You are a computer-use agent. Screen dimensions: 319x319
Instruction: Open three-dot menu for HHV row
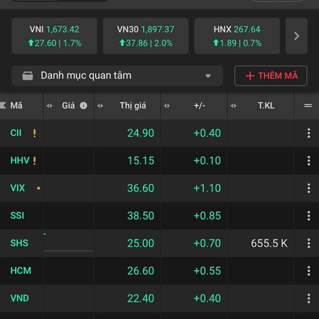(308, 161)
